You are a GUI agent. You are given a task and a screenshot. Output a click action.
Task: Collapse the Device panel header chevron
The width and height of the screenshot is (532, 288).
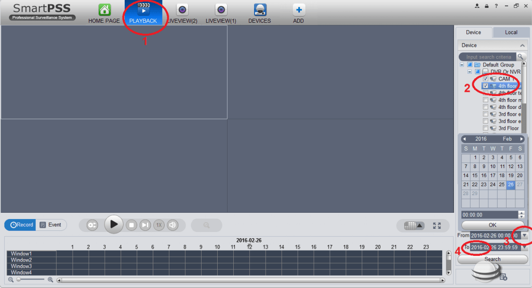523,45
